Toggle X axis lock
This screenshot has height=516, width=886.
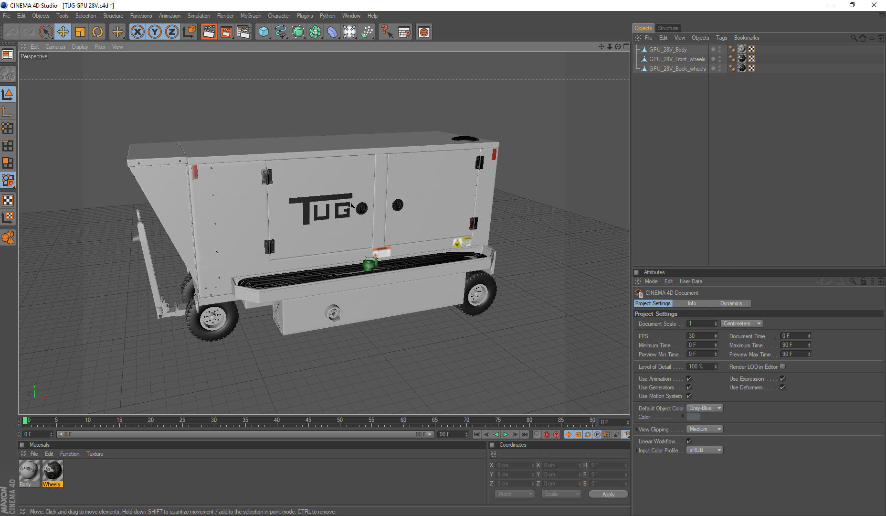[x=137, y=32]
